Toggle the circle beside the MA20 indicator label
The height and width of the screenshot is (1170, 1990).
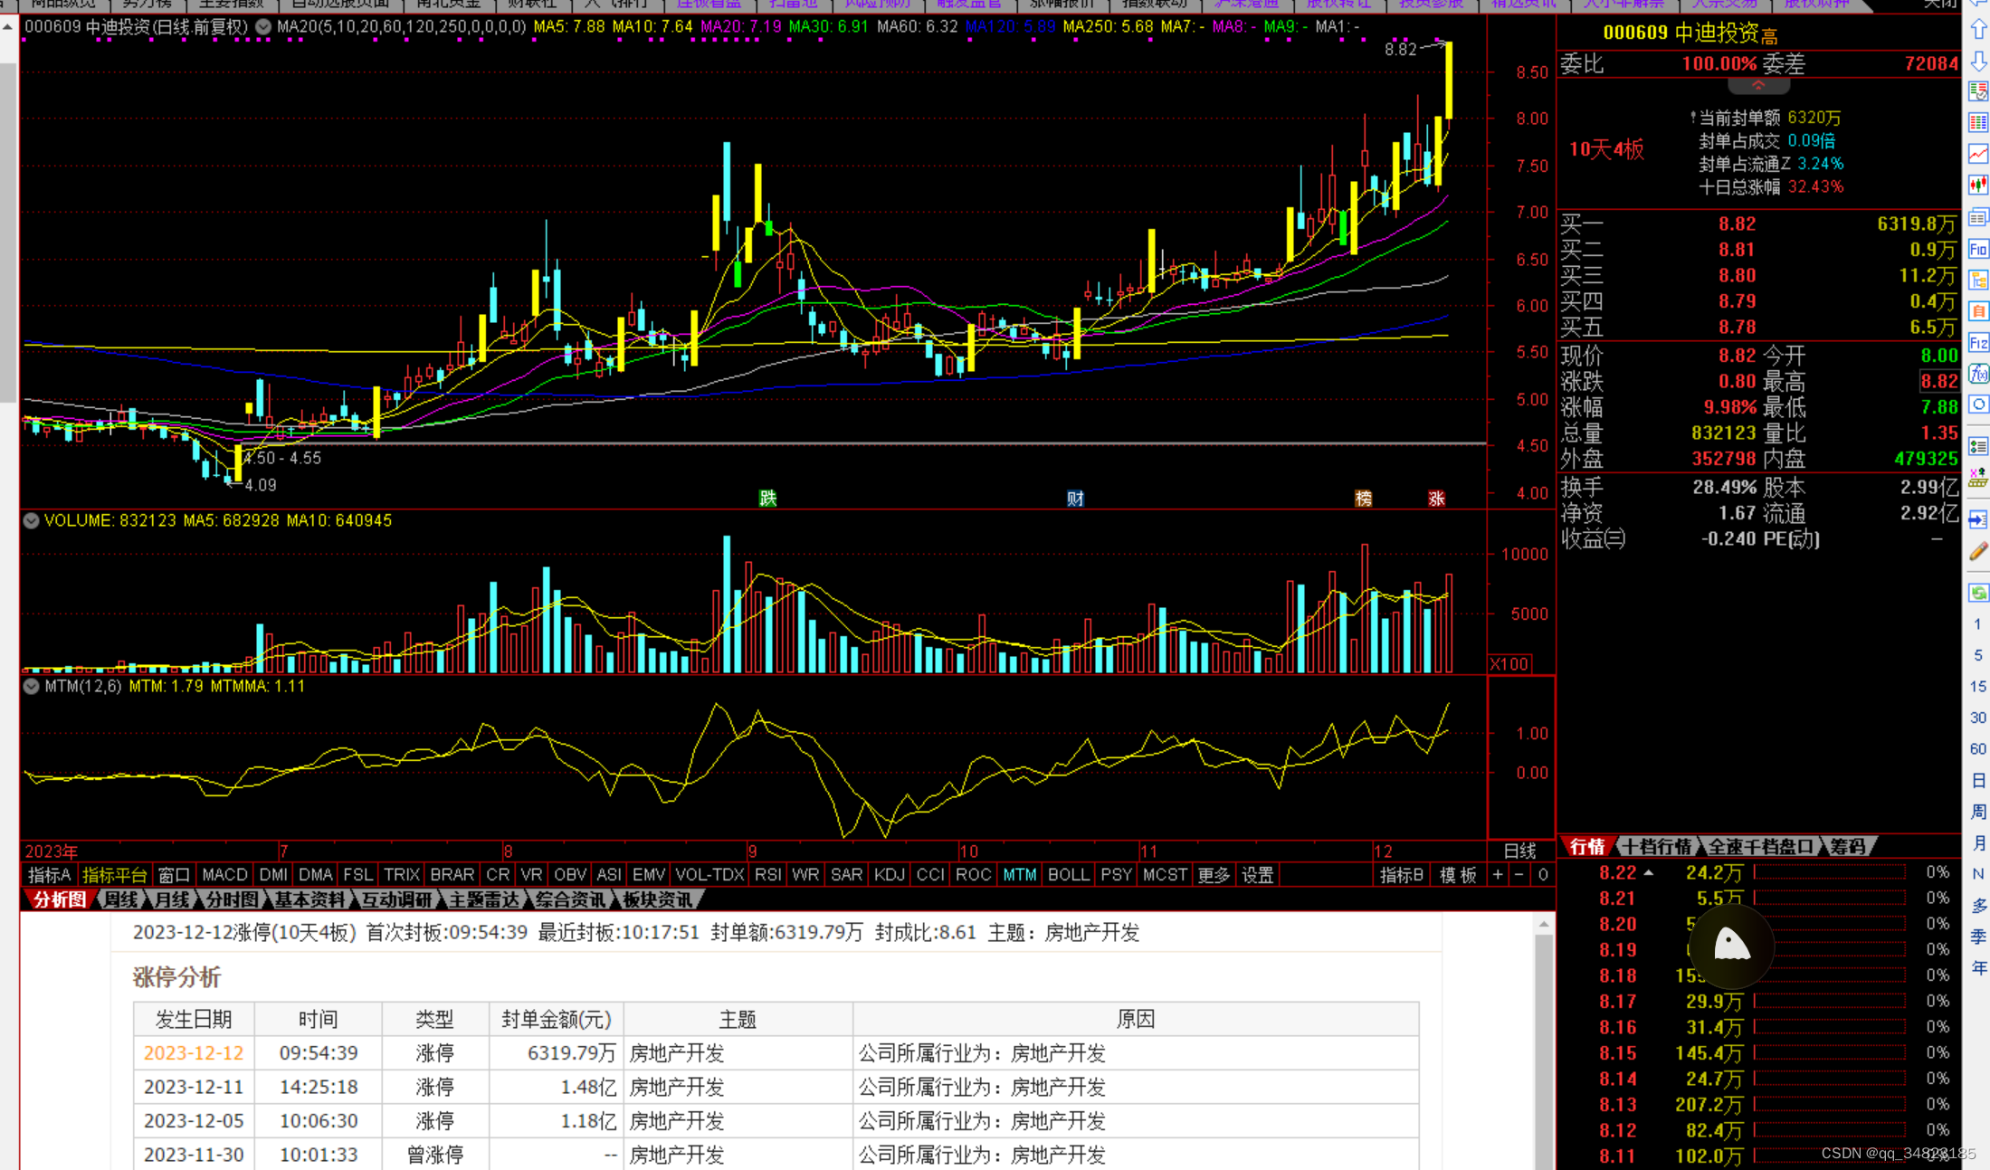click(263, 27)
